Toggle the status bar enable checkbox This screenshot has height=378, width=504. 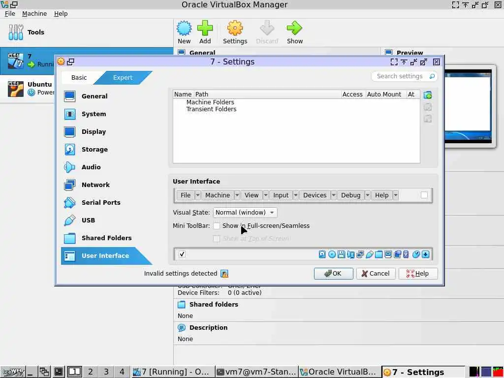point(182,254)
